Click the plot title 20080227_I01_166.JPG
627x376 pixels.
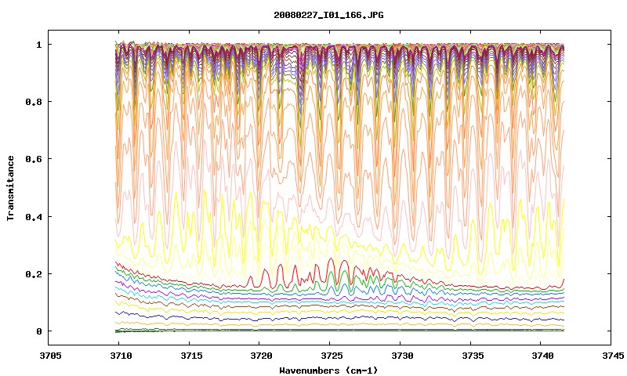point(328,15)
